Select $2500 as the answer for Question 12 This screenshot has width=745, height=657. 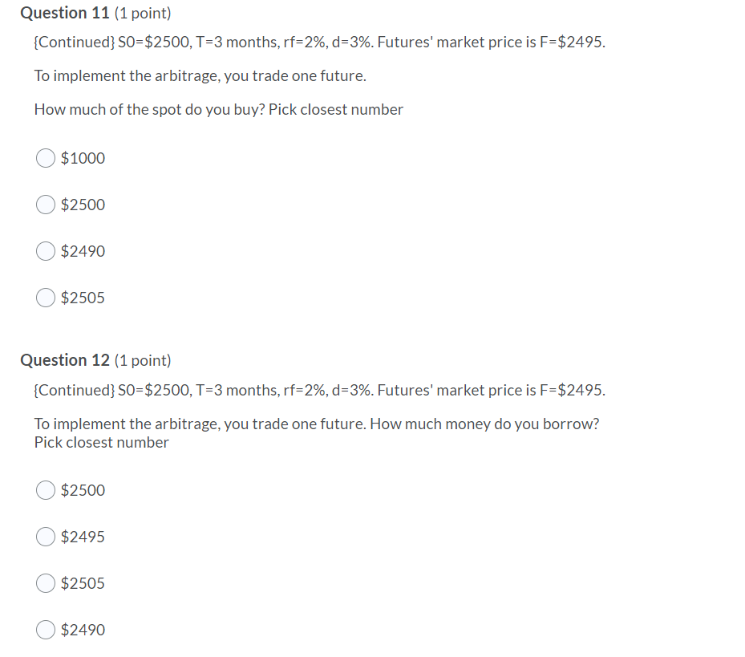tap(46, 490)
